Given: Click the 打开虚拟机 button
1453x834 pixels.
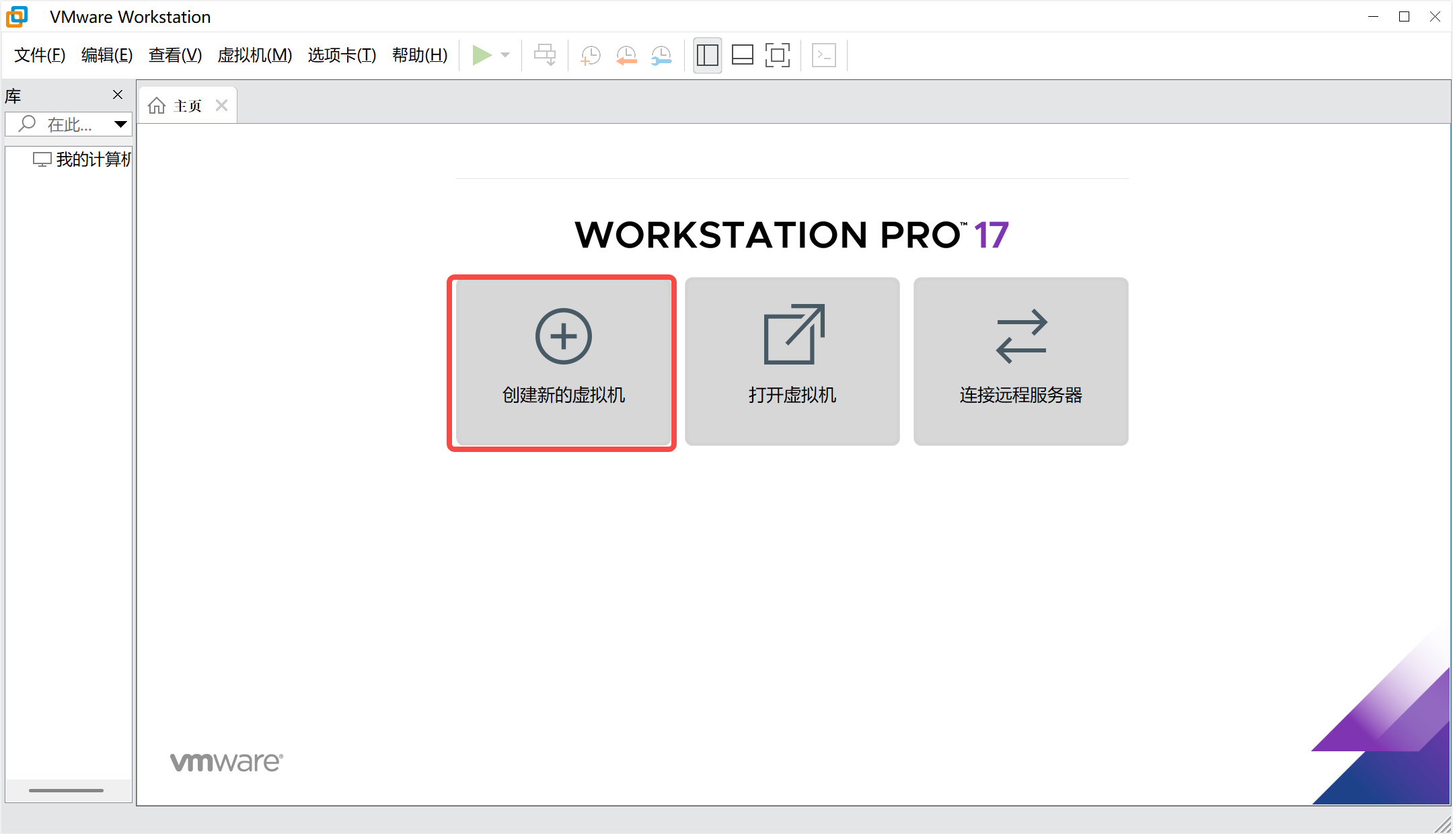Looking at the screenshot, I should [792, 362].
